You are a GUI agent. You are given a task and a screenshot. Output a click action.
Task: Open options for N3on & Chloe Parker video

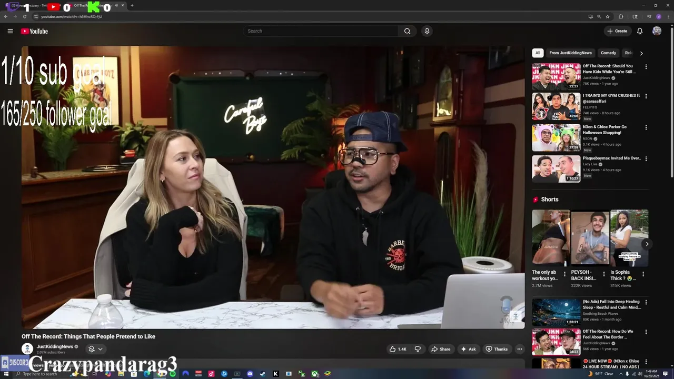tap(646, 127)
